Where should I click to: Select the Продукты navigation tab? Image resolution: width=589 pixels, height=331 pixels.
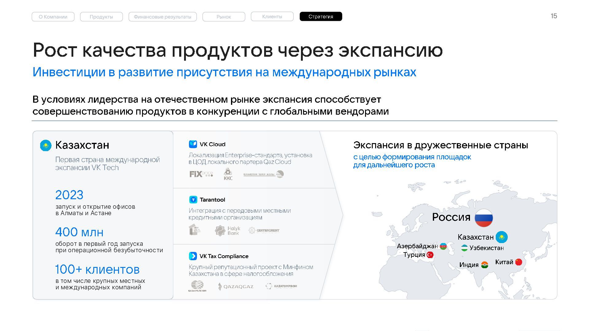pyautogui.click(x=101, y=17)
